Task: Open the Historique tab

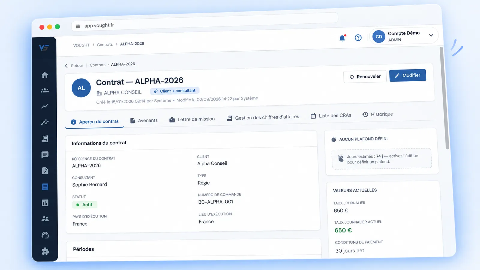Action: coord(378,114)
